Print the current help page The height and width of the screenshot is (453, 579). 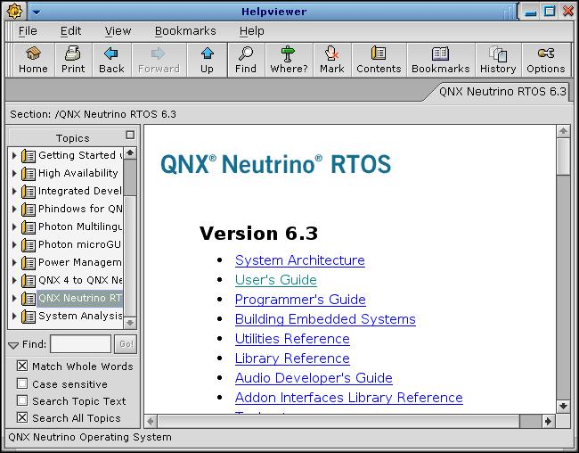[x=73, y=60]
